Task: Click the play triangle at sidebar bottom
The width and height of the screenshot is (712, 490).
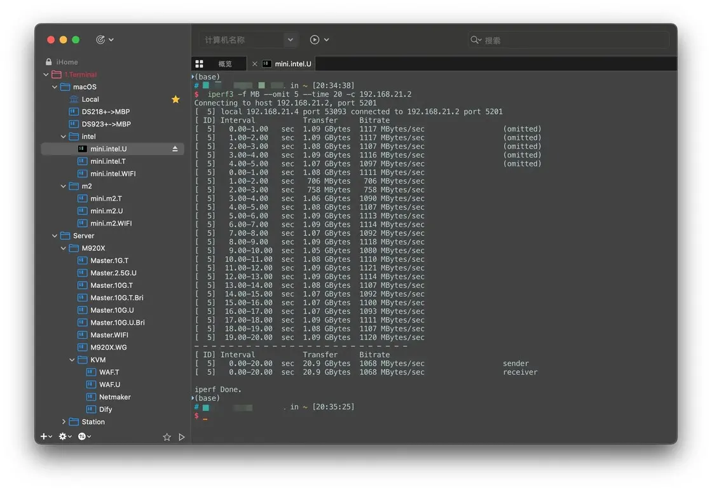Action: click(x=182, y=437)
